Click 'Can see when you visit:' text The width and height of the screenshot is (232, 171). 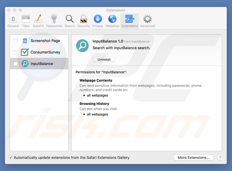(x=98, y=109)
